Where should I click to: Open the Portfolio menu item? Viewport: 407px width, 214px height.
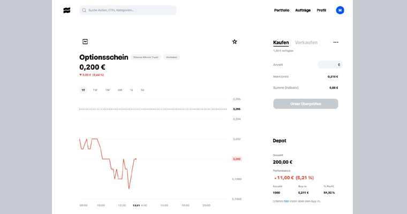pos(282,10)
